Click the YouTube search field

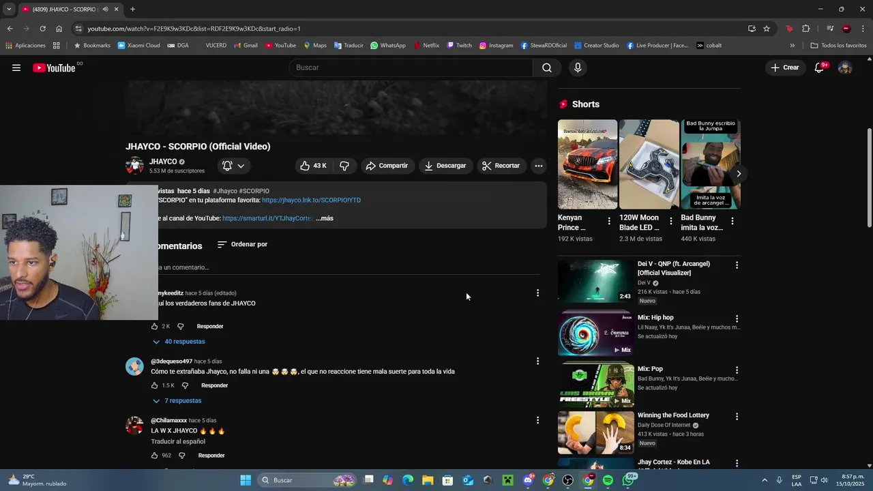pyautogui.click(x=411, y=68)
